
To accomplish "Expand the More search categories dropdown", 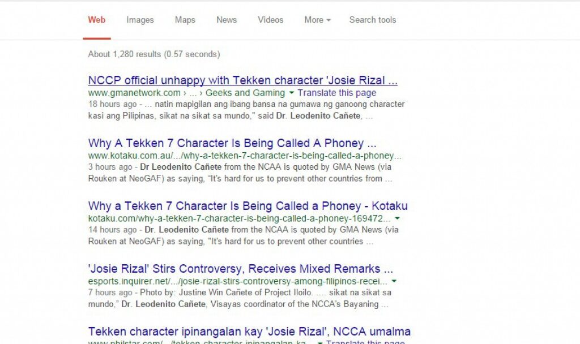I will [x=317, y=20].
